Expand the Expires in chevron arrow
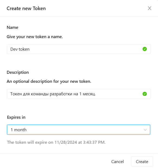This screenshot has height=168, width=158. [x=145, y=130]
